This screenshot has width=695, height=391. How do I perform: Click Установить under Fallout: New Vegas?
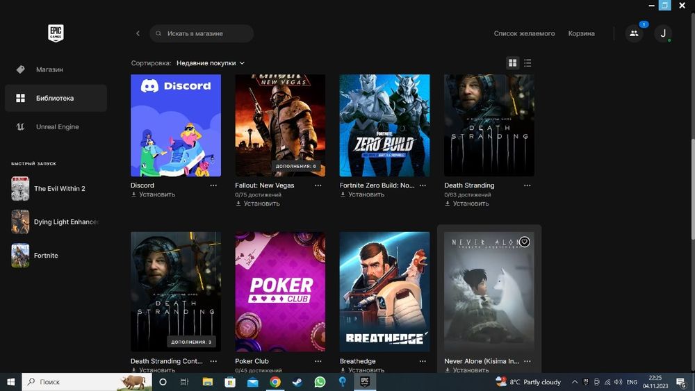click(x=258, y=203)
